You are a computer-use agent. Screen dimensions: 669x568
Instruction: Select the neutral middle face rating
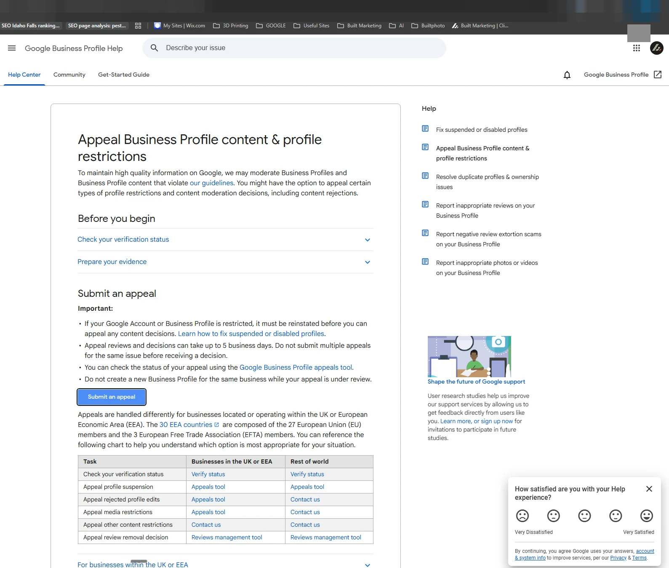point(584,516)
